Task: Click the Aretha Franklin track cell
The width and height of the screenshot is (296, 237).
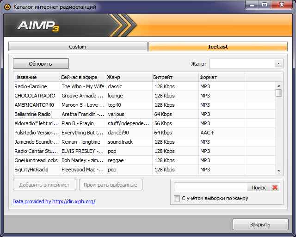Action: [83, 114]
